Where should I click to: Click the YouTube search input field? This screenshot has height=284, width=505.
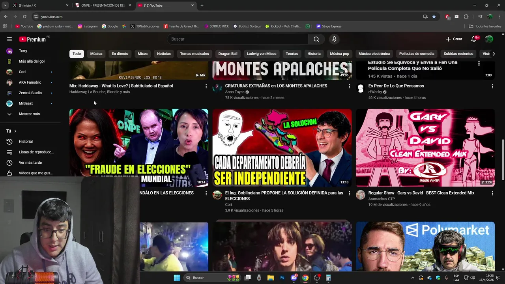click(x=238, y=39)
